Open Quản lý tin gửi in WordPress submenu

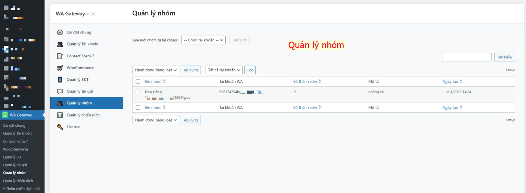tap(15, 165)
